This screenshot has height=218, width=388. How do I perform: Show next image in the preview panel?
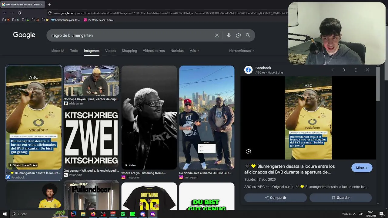tap(344, 70)
